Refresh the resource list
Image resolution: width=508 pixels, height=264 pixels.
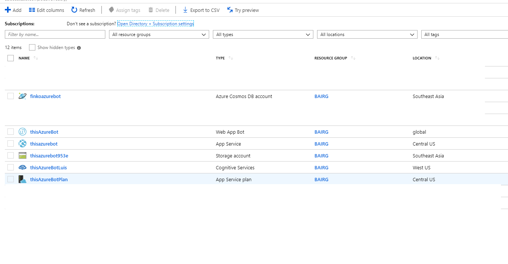tap(83, 10)
